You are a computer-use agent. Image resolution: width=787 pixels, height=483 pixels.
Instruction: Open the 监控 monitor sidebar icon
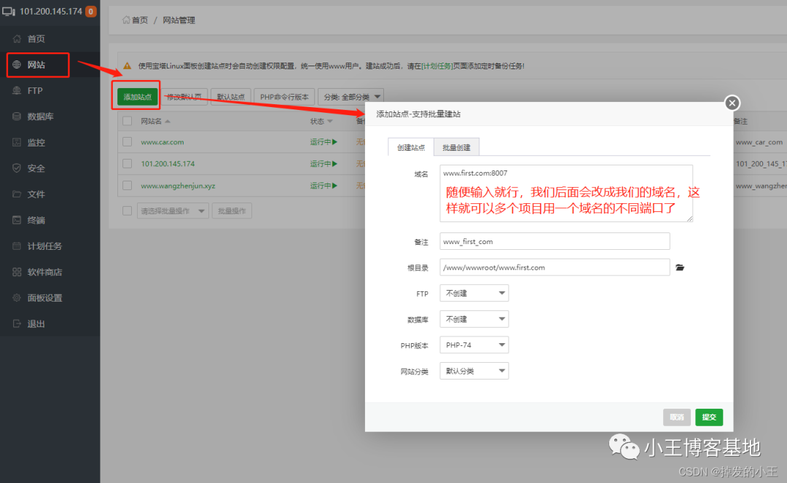pyautogui.click(x=17, y=143)
